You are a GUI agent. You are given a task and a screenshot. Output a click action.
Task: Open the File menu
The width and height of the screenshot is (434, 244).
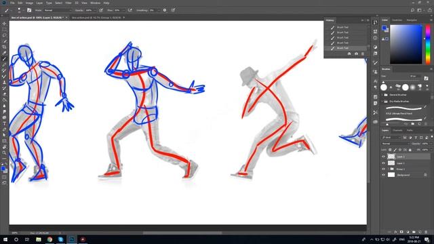tap(12, 3)
